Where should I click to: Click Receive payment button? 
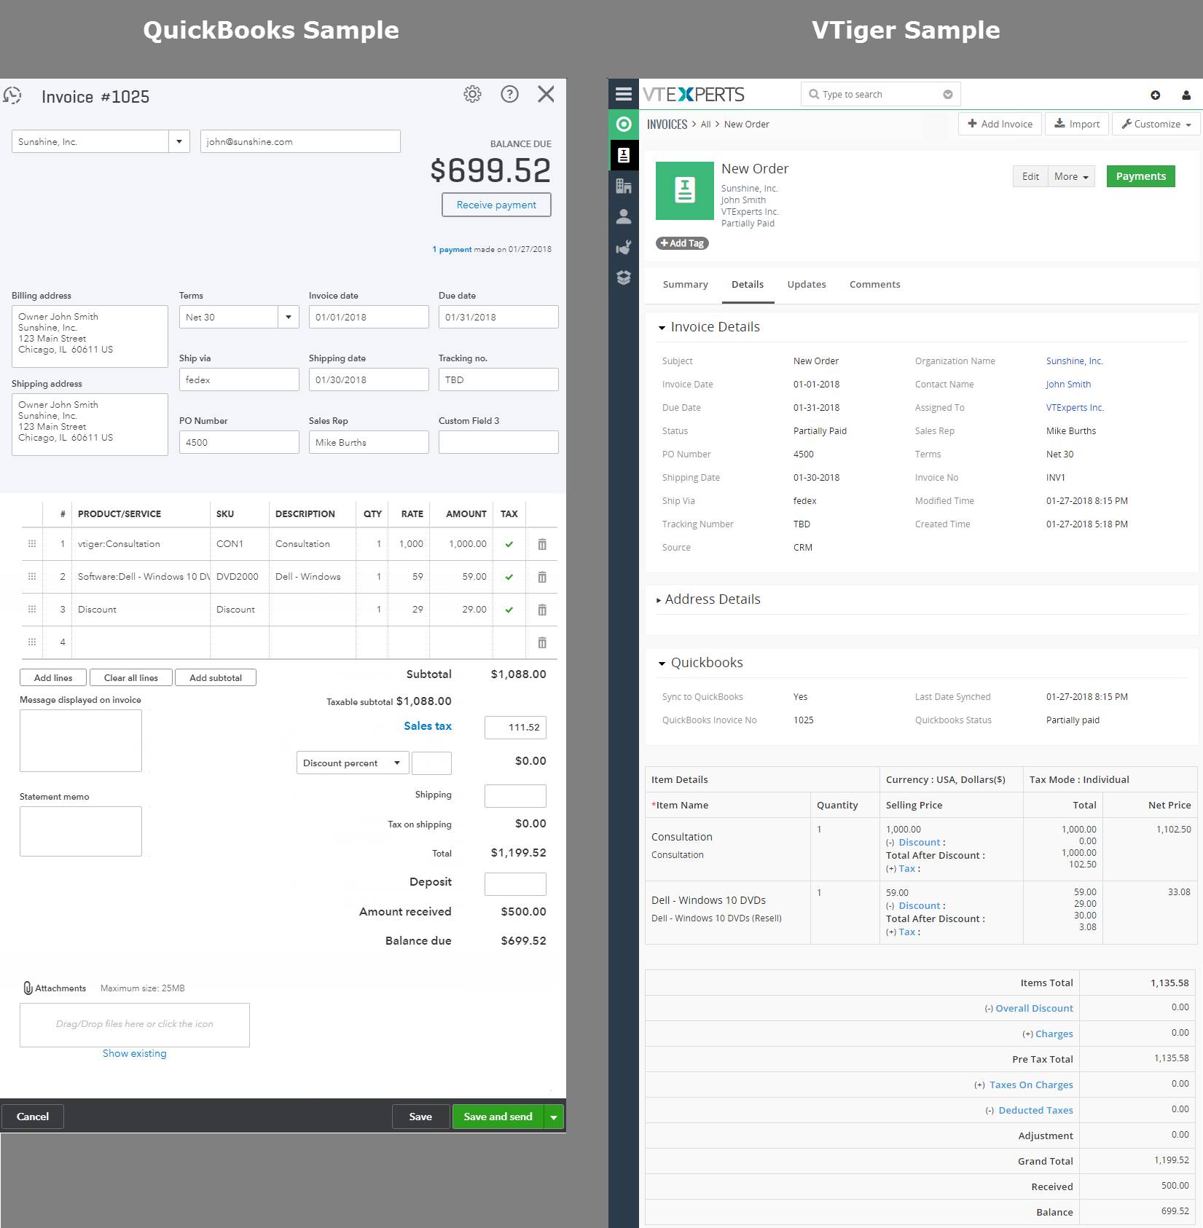pyautogui.click(x=496, y=205)
